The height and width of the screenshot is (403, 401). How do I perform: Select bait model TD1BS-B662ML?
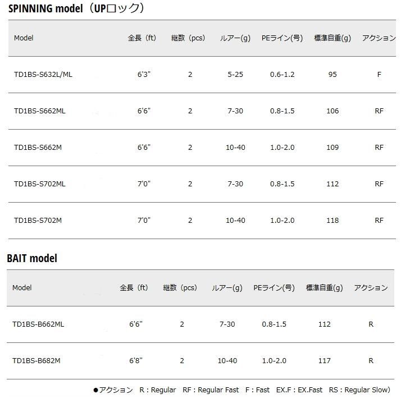pos(38,324)
